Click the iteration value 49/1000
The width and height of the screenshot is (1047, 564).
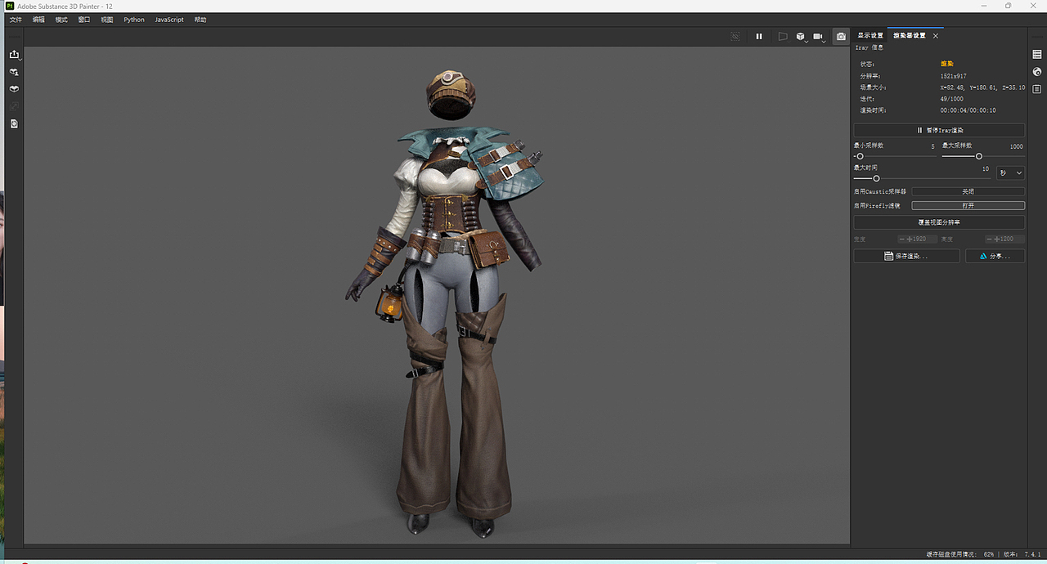[951, 98]
